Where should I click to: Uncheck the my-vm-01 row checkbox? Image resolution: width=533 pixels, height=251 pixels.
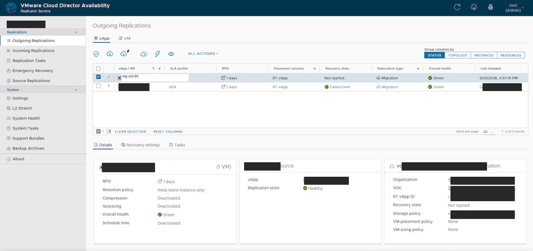click(x=99, y=77)
